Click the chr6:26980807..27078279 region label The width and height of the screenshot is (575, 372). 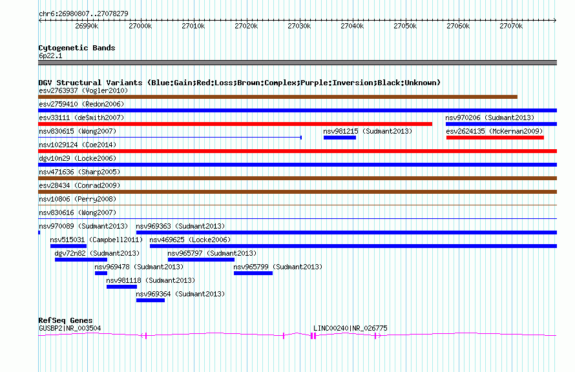pos(83,14)
